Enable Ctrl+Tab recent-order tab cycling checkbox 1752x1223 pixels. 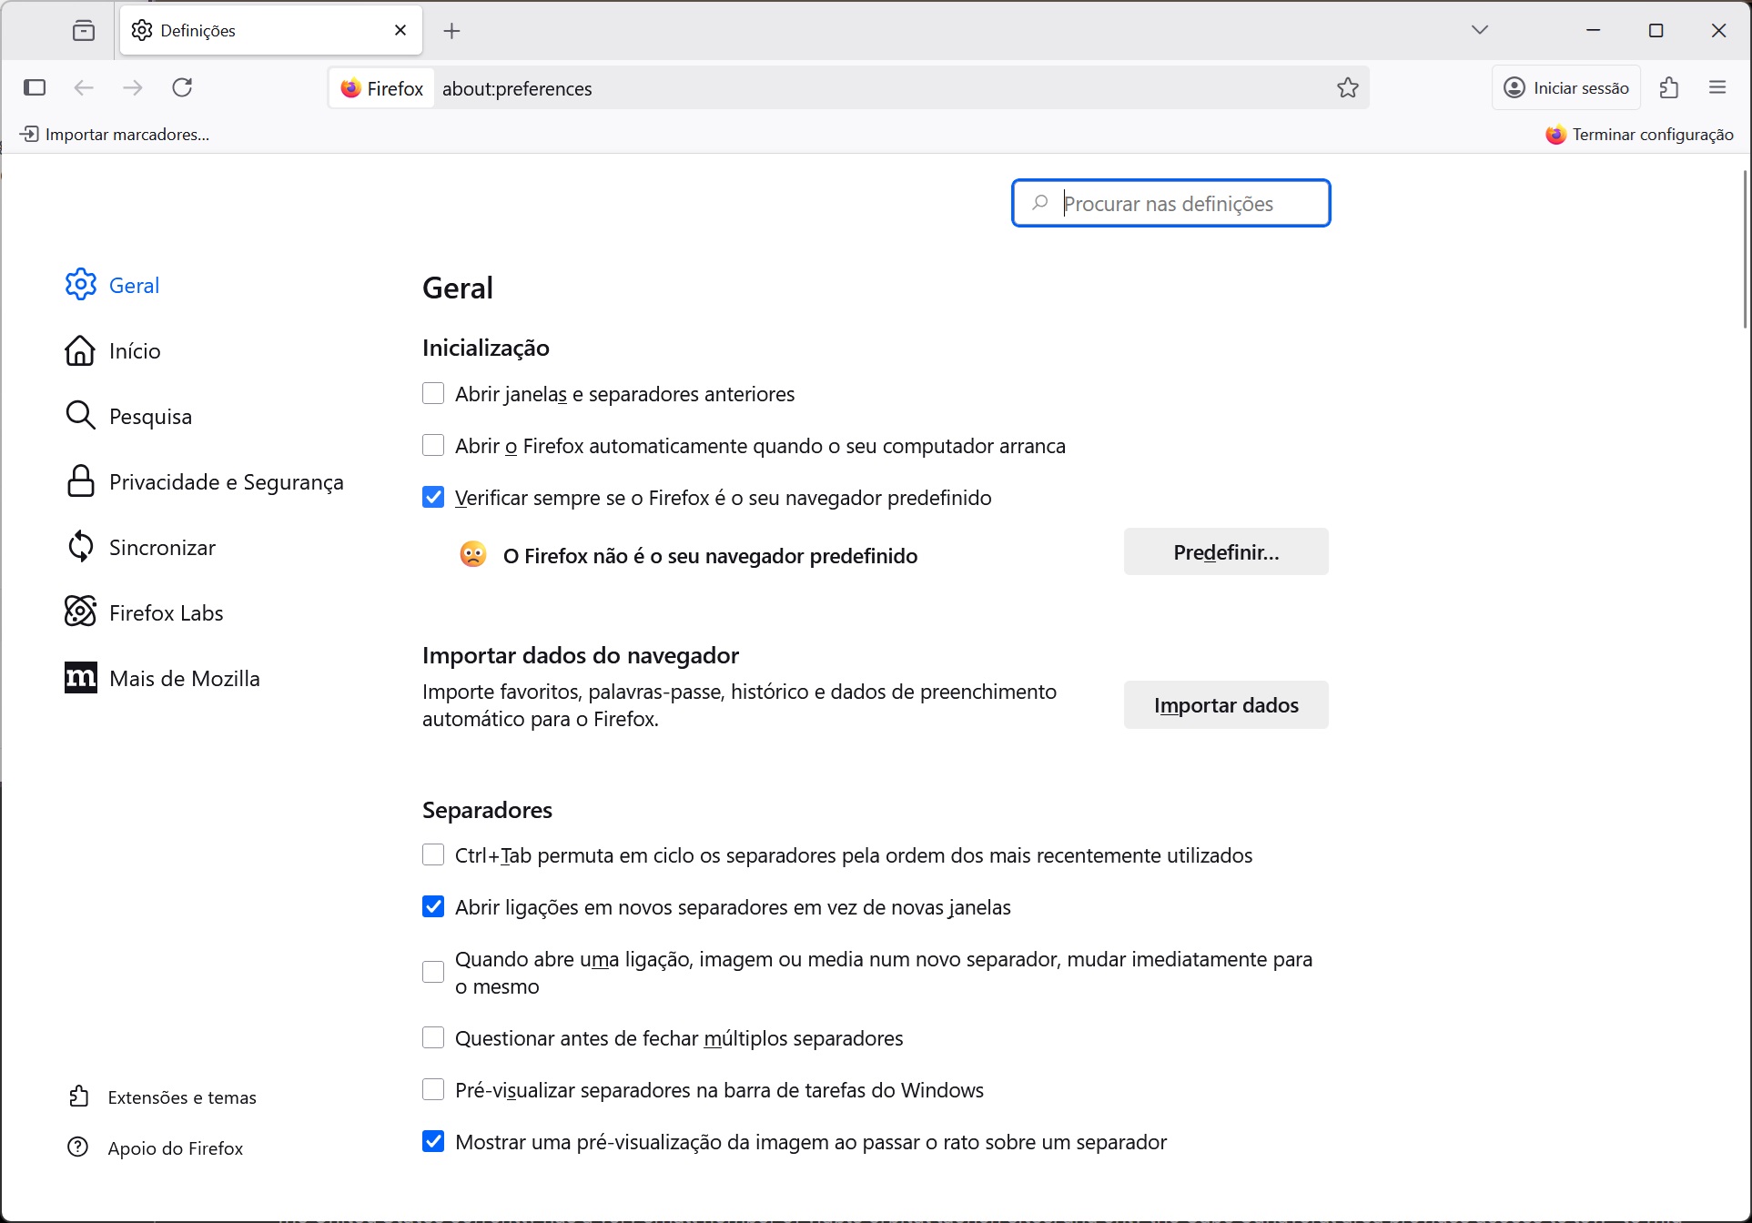click(433, 854)
